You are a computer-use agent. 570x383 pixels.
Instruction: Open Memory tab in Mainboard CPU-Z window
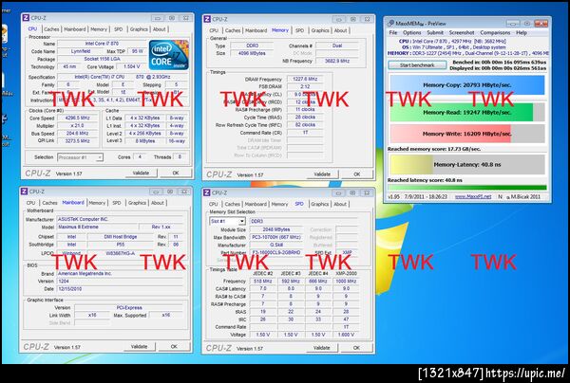pos(97,203)
